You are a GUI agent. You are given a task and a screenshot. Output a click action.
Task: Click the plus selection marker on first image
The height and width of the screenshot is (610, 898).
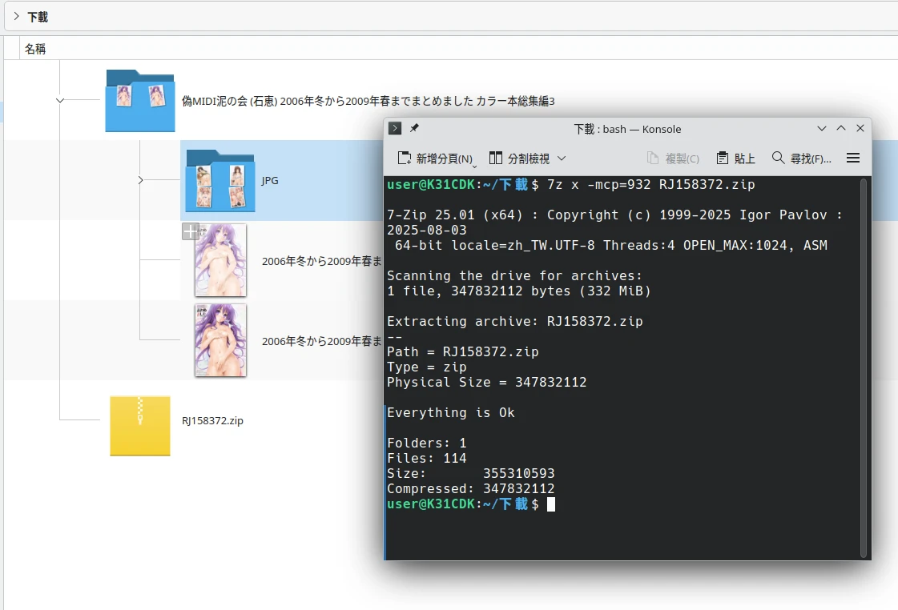[190, 231]
